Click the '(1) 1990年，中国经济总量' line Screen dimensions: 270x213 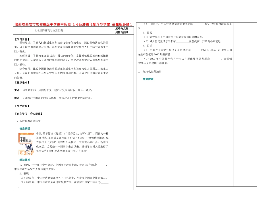(64, 178)
